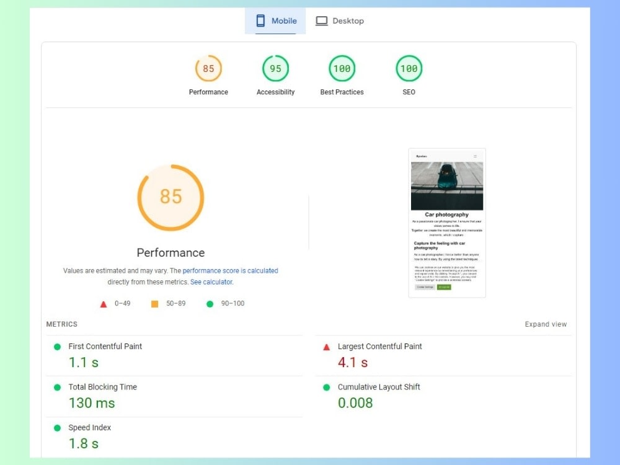Click the 130 ms value
620x465 pixels.
pos(92,403)
